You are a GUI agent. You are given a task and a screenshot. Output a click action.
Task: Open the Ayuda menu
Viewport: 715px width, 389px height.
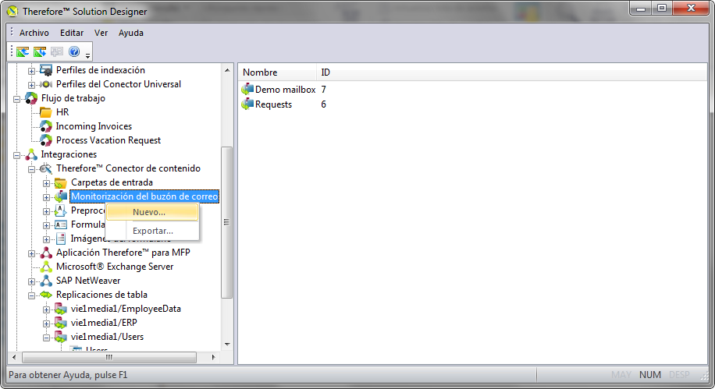(x=131, y=33)
